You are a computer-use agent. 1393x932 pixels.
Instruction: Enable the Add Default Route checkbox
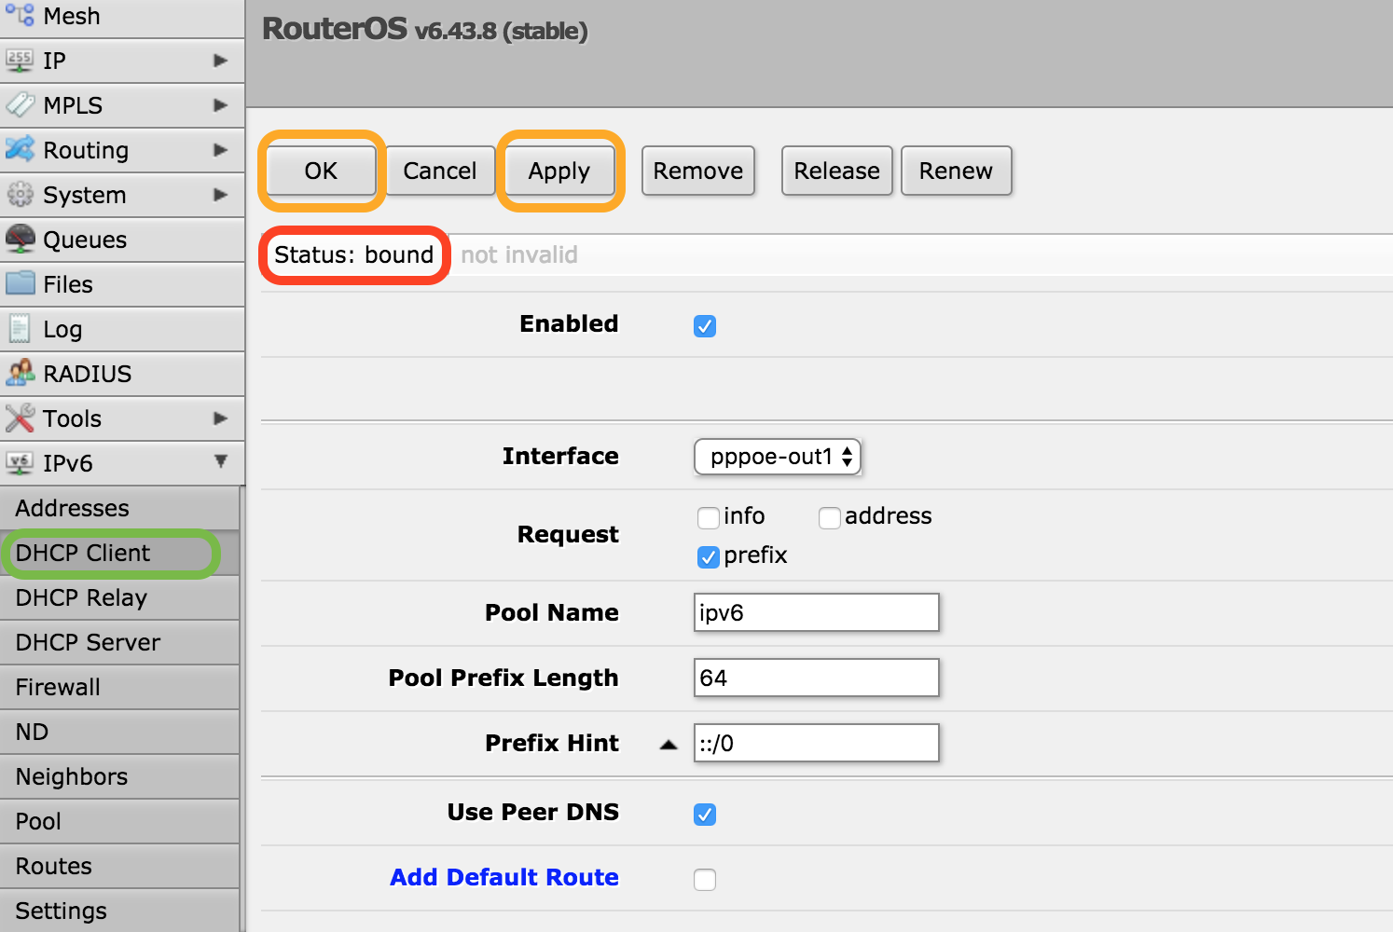pos(705,880)
